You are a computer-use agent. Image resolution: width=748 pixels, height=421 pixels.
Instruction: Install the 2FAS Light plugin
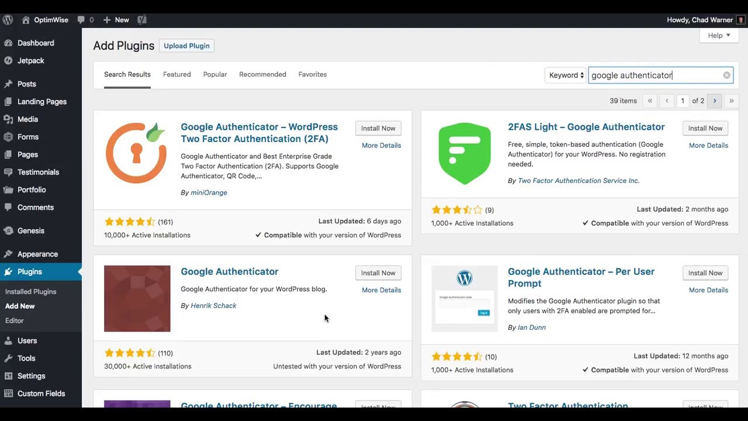pyautogui.click(x=705, y=128)
